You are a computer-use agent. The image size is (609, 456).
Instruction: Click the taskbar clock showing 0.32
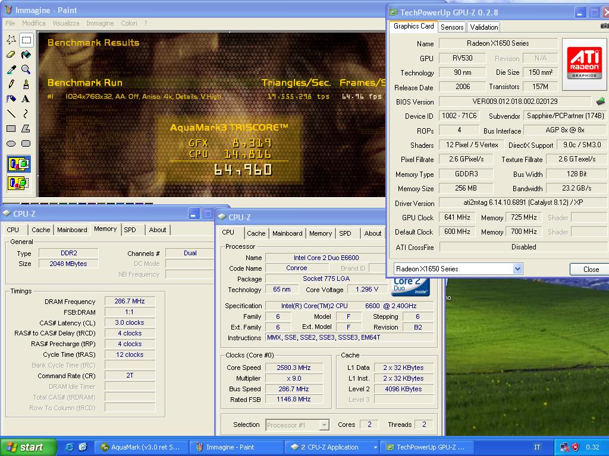tap(593, 447)
